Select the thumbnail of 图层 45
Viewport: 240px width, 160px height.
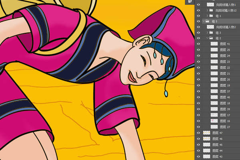tap(207, 145)
